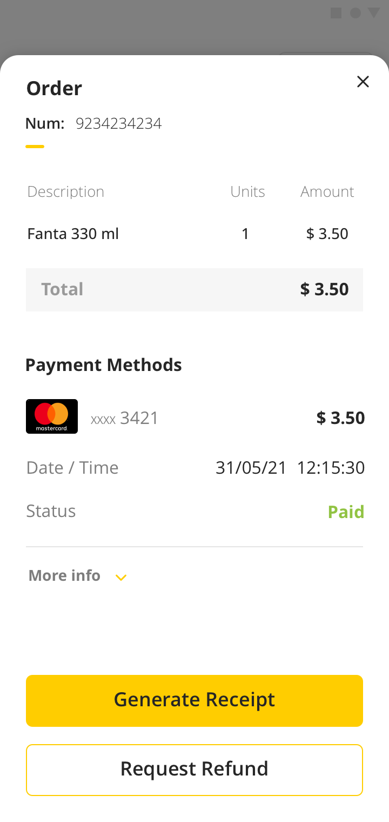Image resolution: width=389 pixels, height=822 pixels.
Task: Click the Total $ 3.50 amount
Action: click(x=324, y=289)
